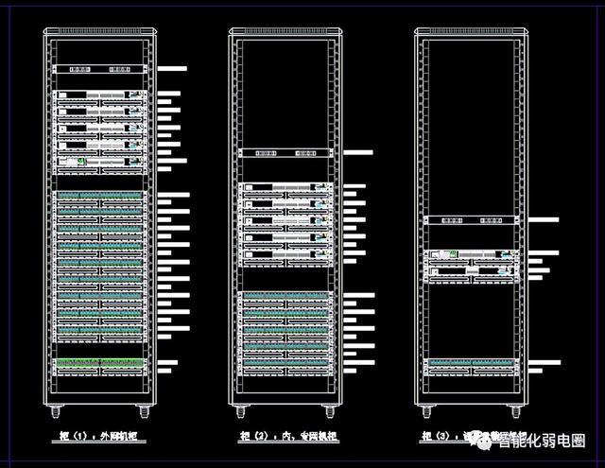Select the title text 柜（2）：内、专网机柜
The width and height of the screenshot is (605, 468).
point(288,436)
